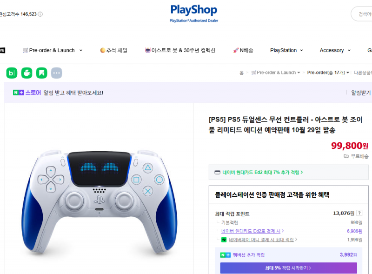Open 네이버 현대카드 Ed2 최대 7% link
The image size is (372, 274).
259,172
